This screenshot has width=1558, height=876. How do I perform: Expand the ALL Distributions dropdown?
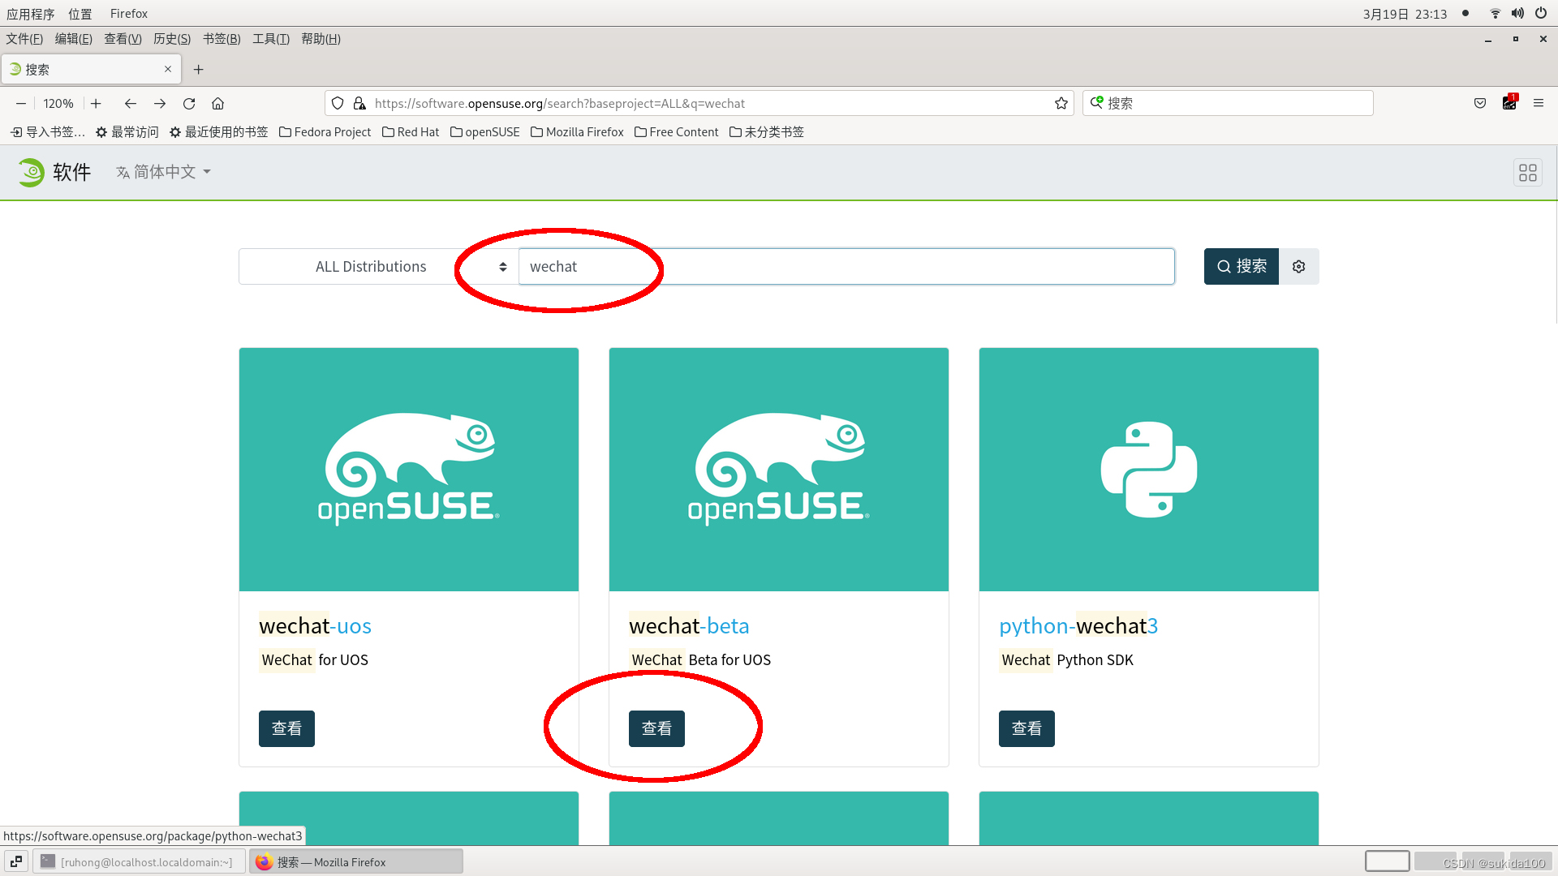tap(379, 267)
